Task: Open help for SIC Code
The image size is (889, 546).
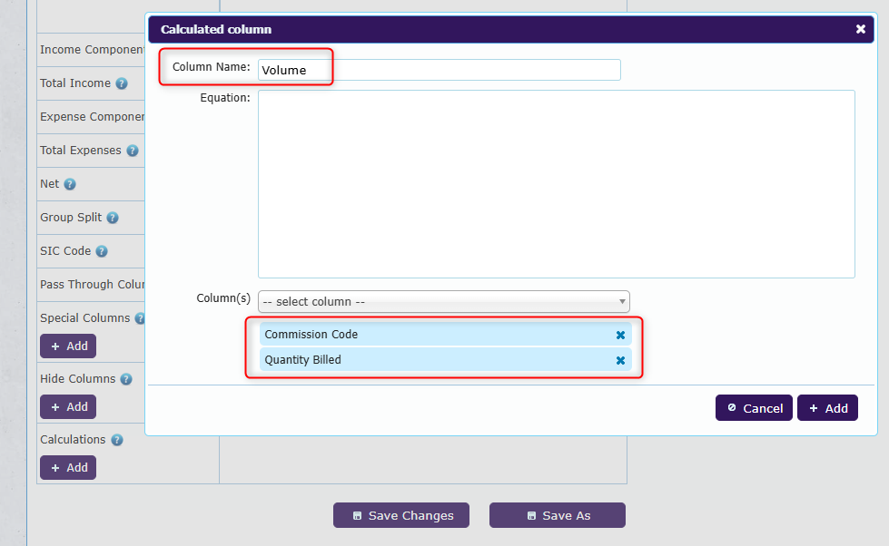Action: 102,251
